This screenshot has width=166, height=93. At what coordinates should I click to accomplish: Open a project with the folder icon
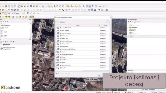3,6
